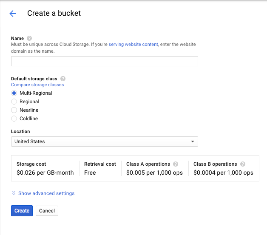
Task: Select the Multi-Regional radio button
Action: coord(14,93)
